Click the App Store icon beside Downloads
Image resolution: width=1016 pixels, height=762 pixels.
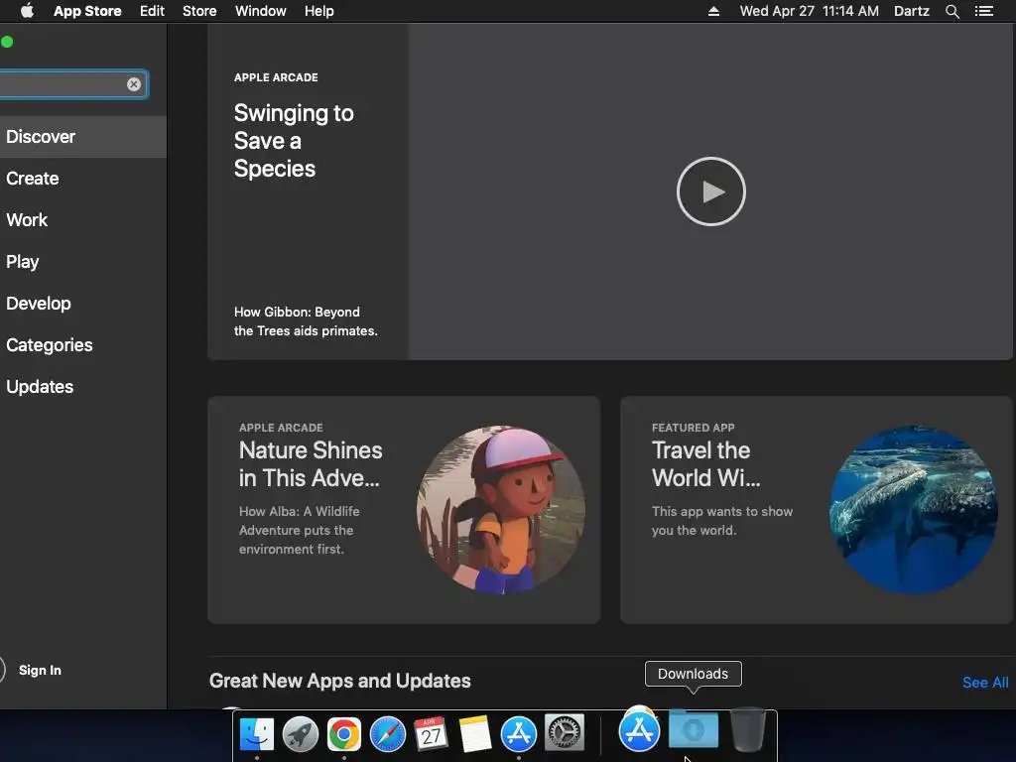(640, 730)
